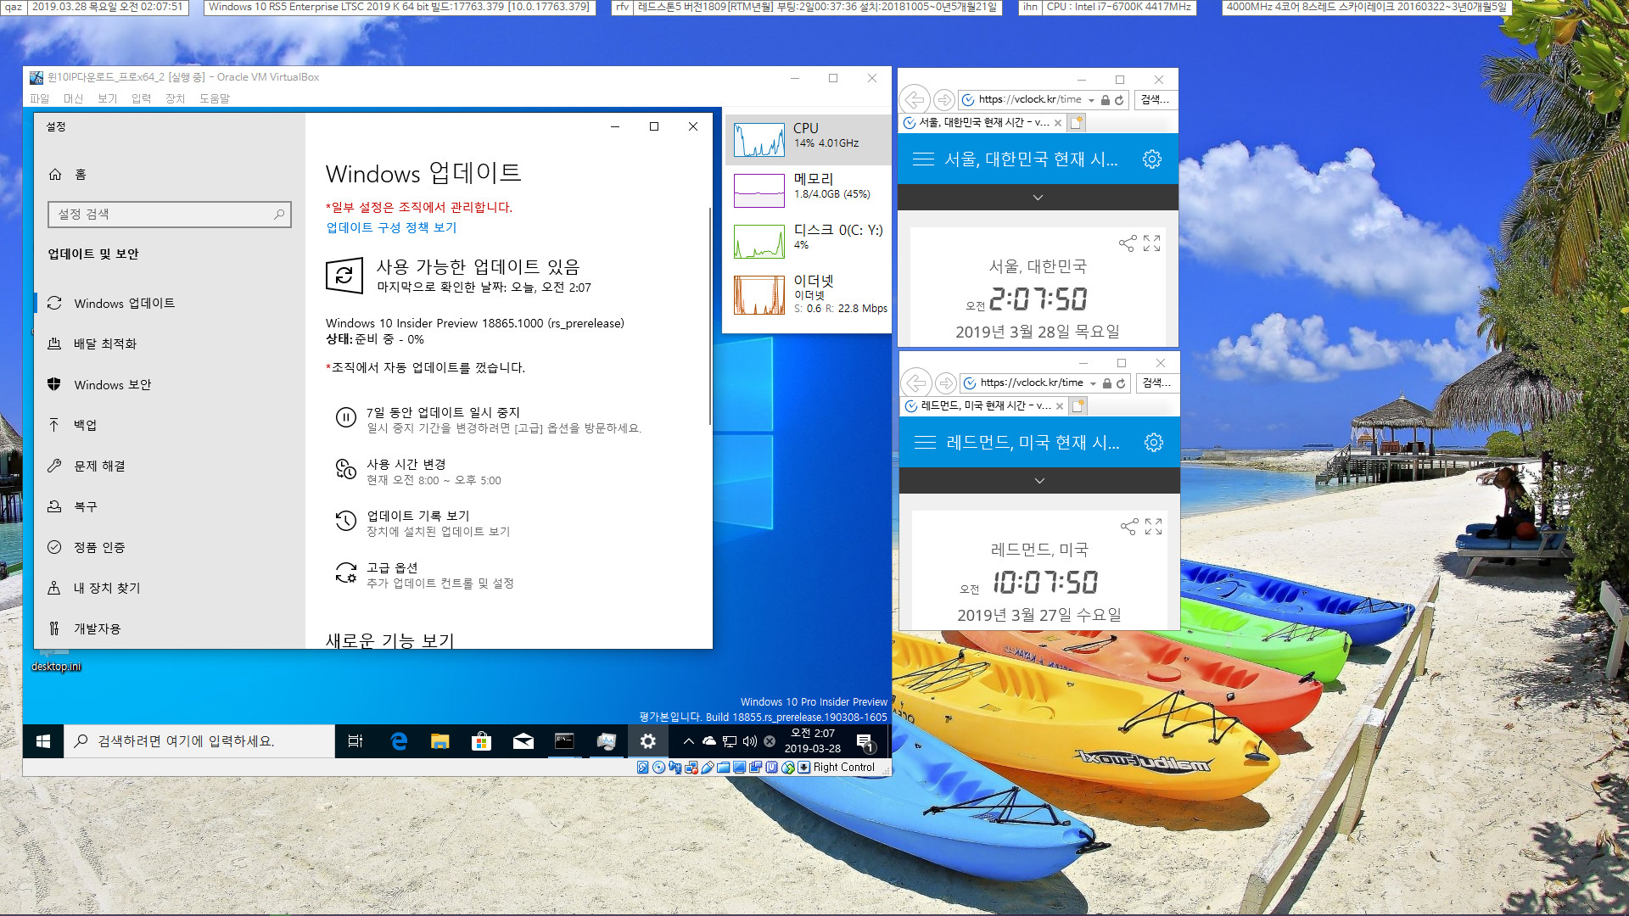
Task: Expand the chevron bar on Redmond page
Action: pyautogui.click(x=1039, y=481)
